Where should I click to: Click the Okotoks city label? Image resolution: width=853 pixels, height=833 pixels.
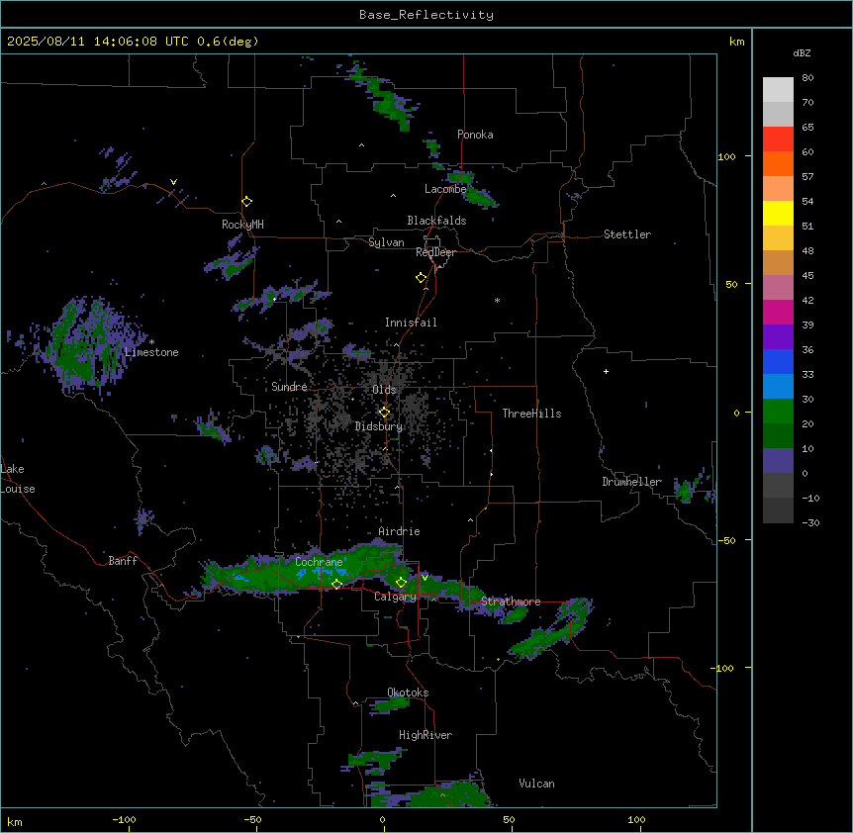click(408, 693)
